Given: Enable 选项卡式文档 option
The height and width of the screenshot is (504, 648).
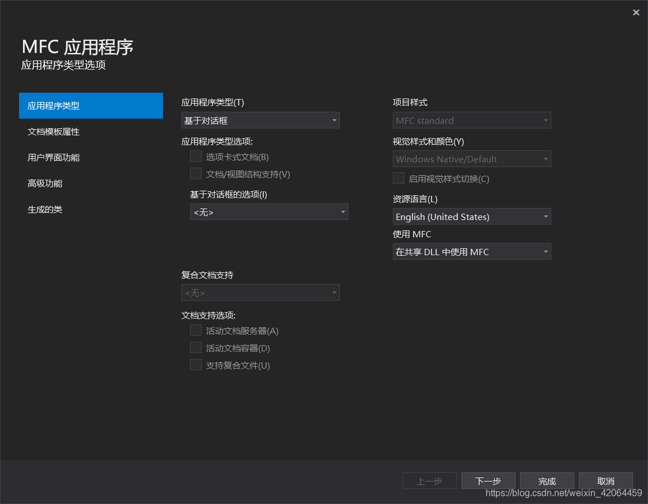Looking at the screenshot, I should (195, 156).
